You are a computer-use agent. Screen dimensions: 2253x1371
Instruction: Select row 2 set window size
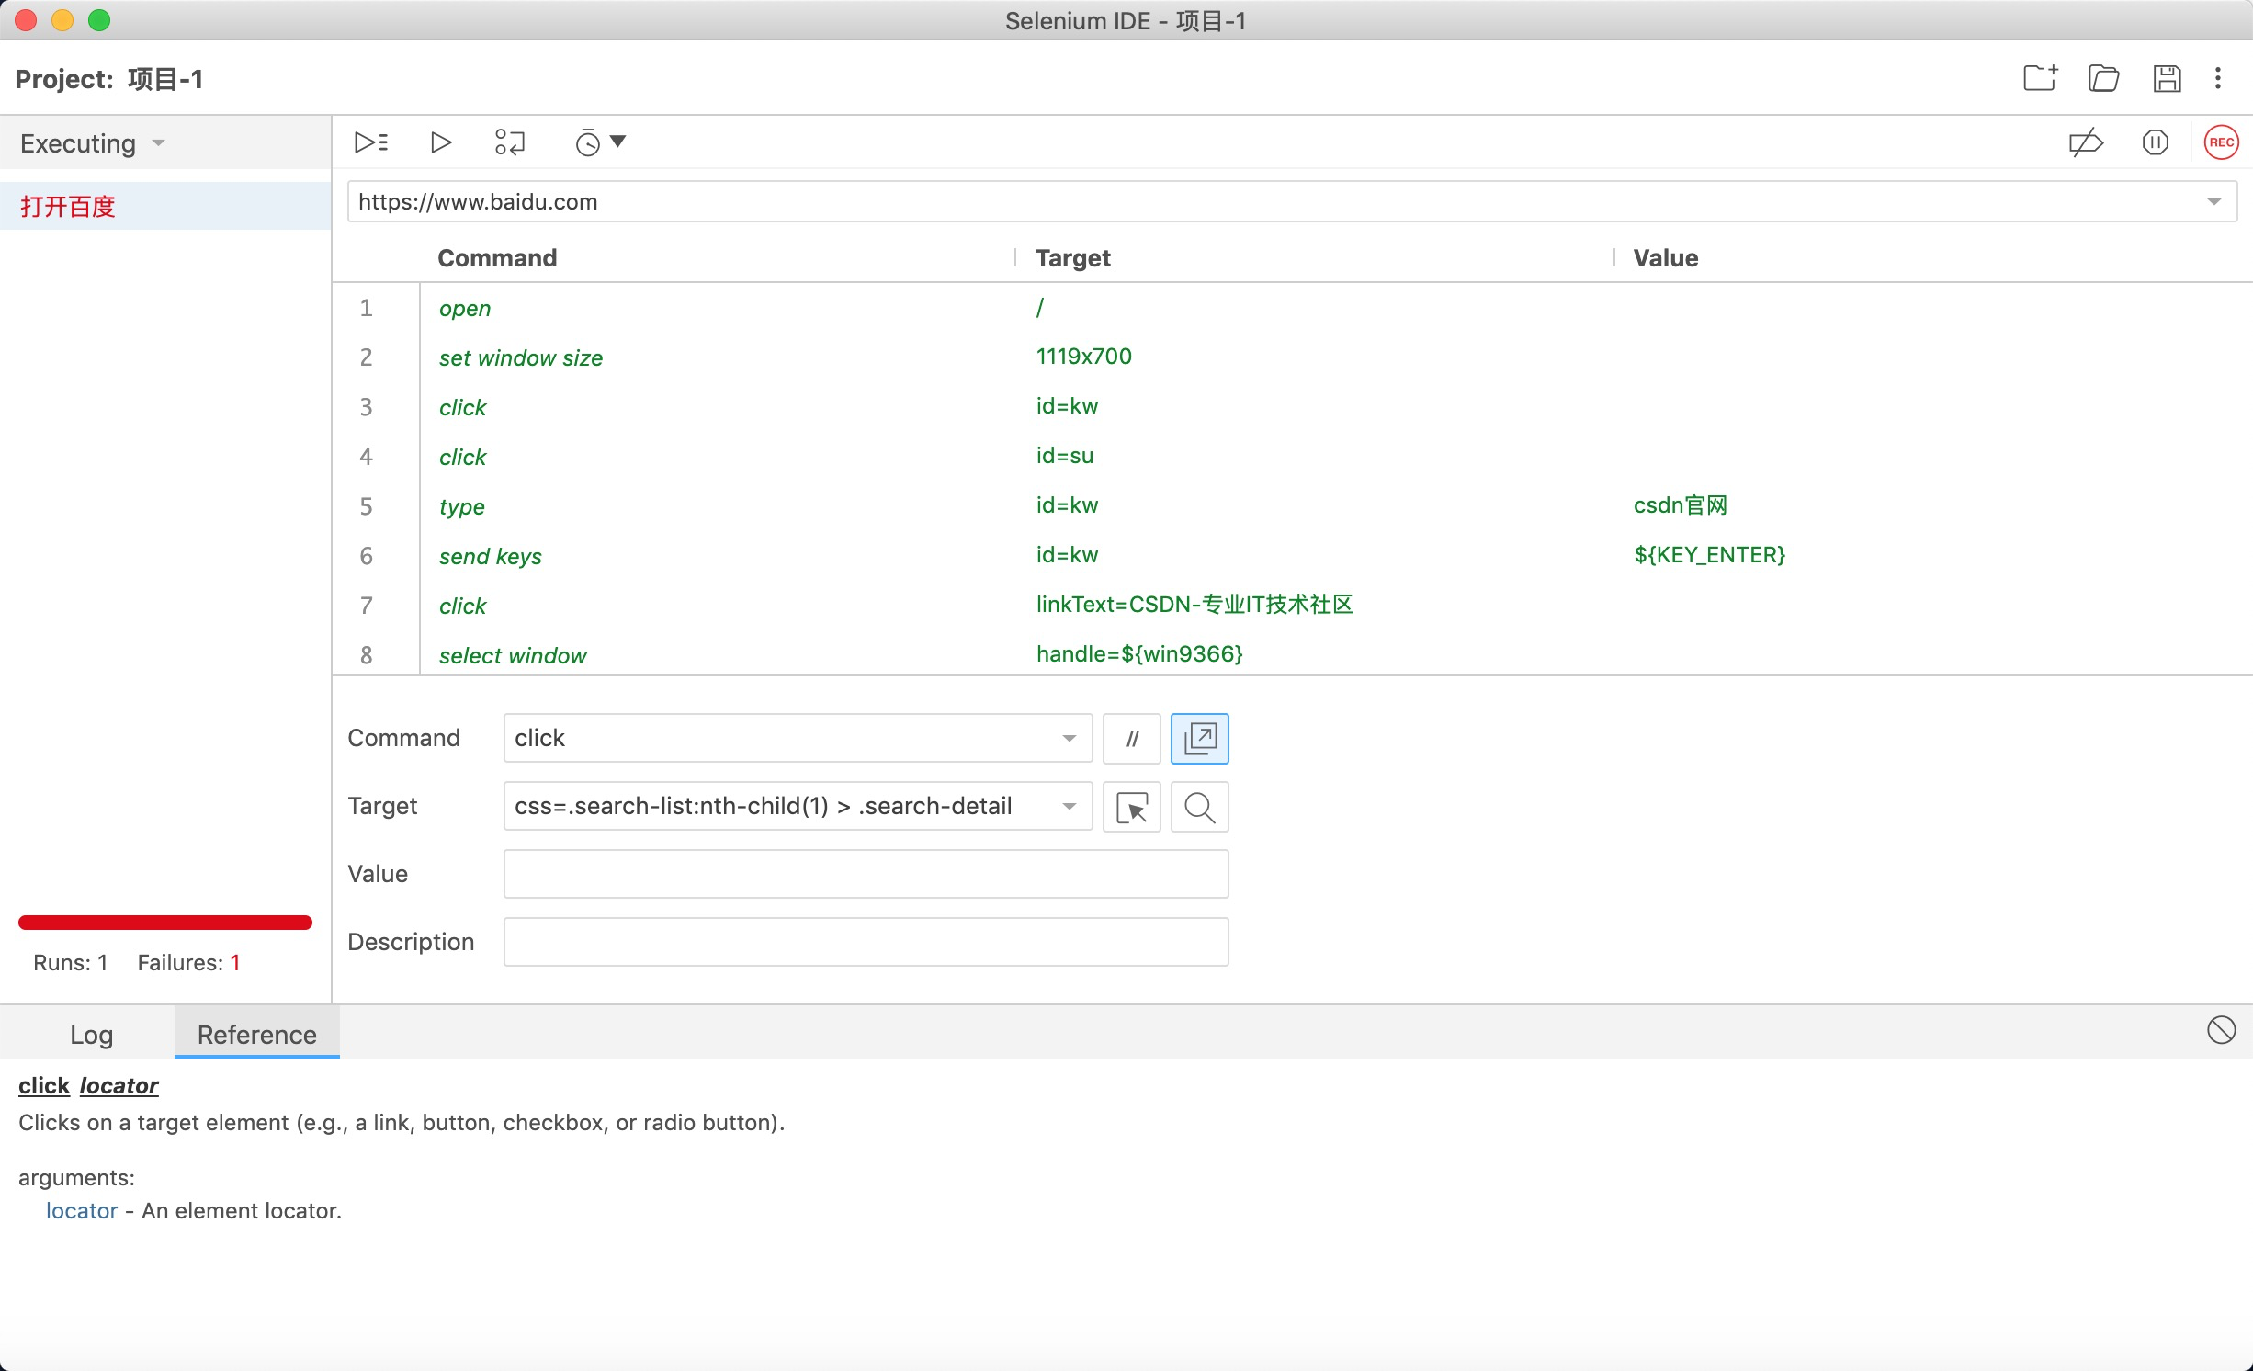(x=1292, y=357)
